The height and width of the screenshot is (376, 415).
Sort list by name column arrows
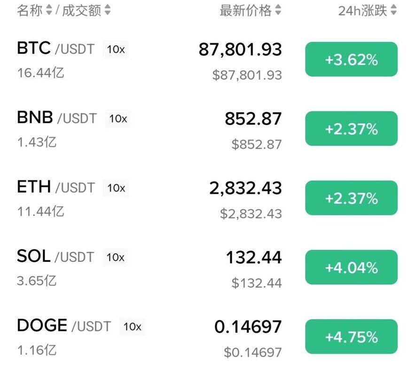tap(49, 10)
